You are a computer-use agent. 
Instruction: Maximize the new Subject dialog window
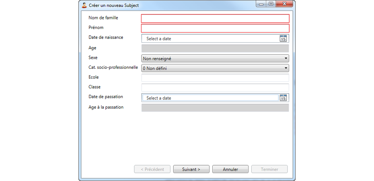point(271,4)
